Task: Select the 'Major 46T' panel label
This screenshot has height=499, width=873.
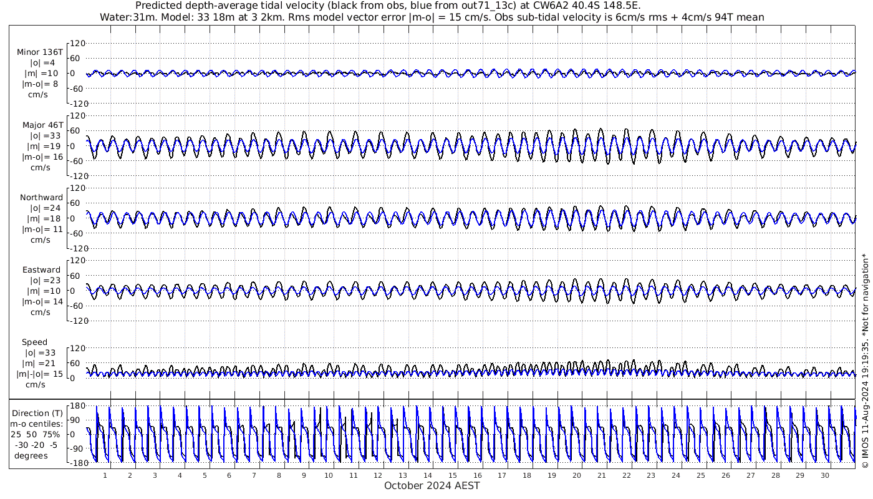Action: point(41,125)
